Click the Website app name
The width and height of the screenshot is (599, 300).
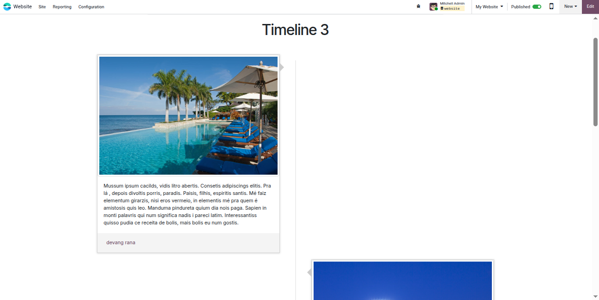pyautogui.click(x=23, y=6)
